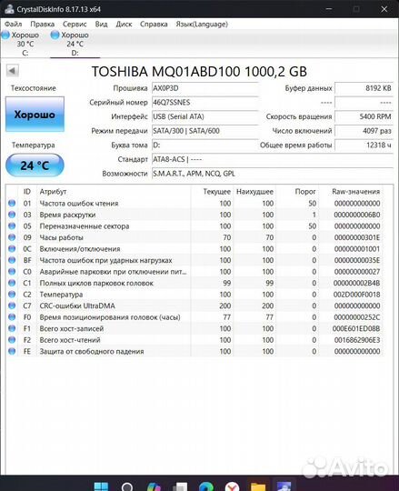Switch to disk D: tab at 24 °C

tap(75, 44)
